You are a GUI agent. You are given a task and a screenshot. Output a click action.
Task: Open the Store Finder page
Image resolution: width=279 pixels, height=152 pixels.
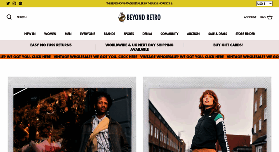click(245, 34)
